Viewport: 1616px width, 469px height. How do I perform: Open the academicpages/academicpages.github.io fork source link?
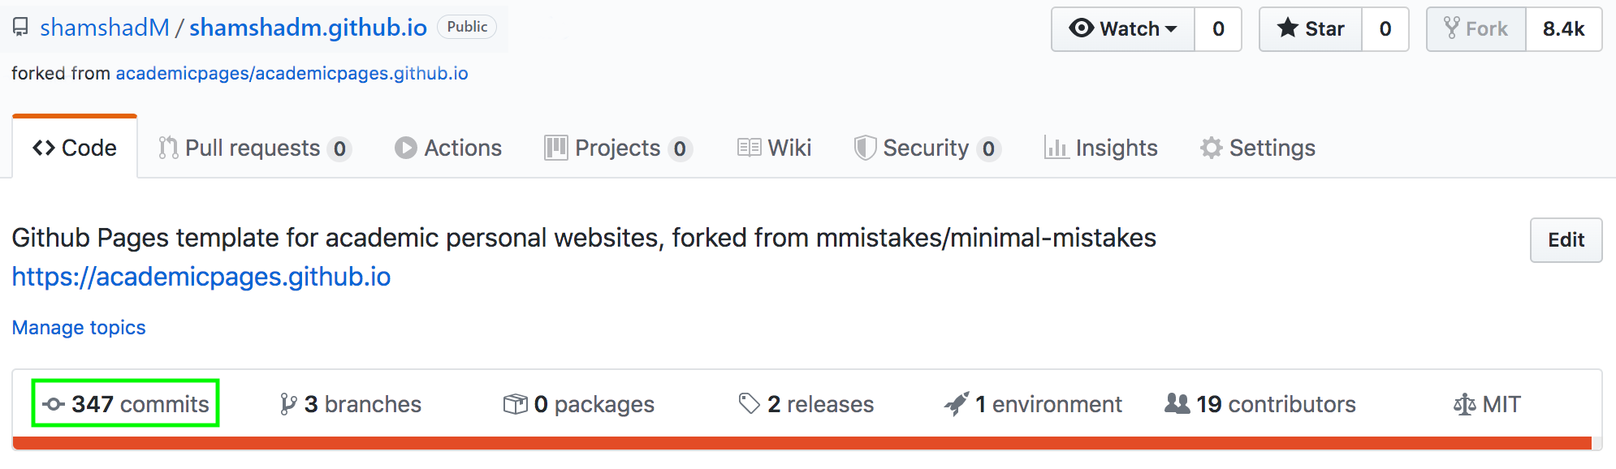pos(292,73)
